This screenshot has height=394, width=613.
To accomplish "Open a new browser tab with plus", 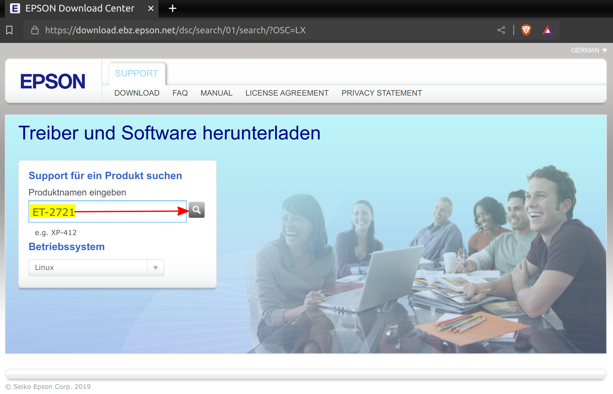I will pyautogui.click(x=173, y=8).
